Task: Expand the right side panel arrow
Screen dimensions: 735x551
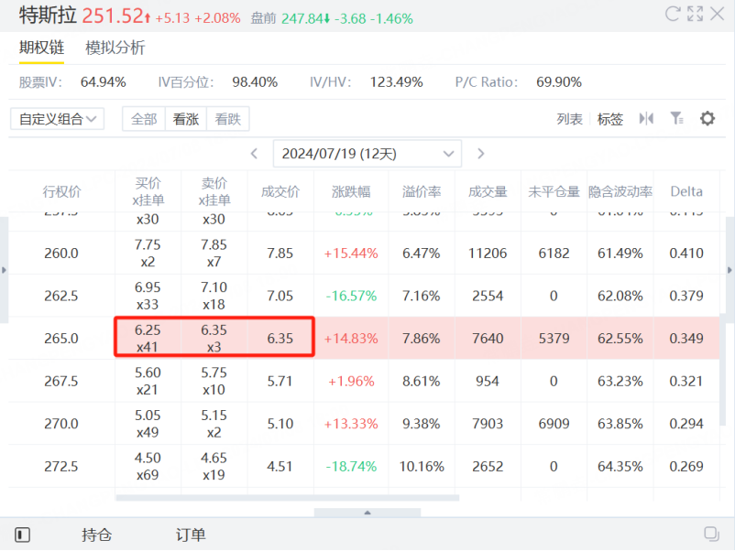Action: pos(730,270)
